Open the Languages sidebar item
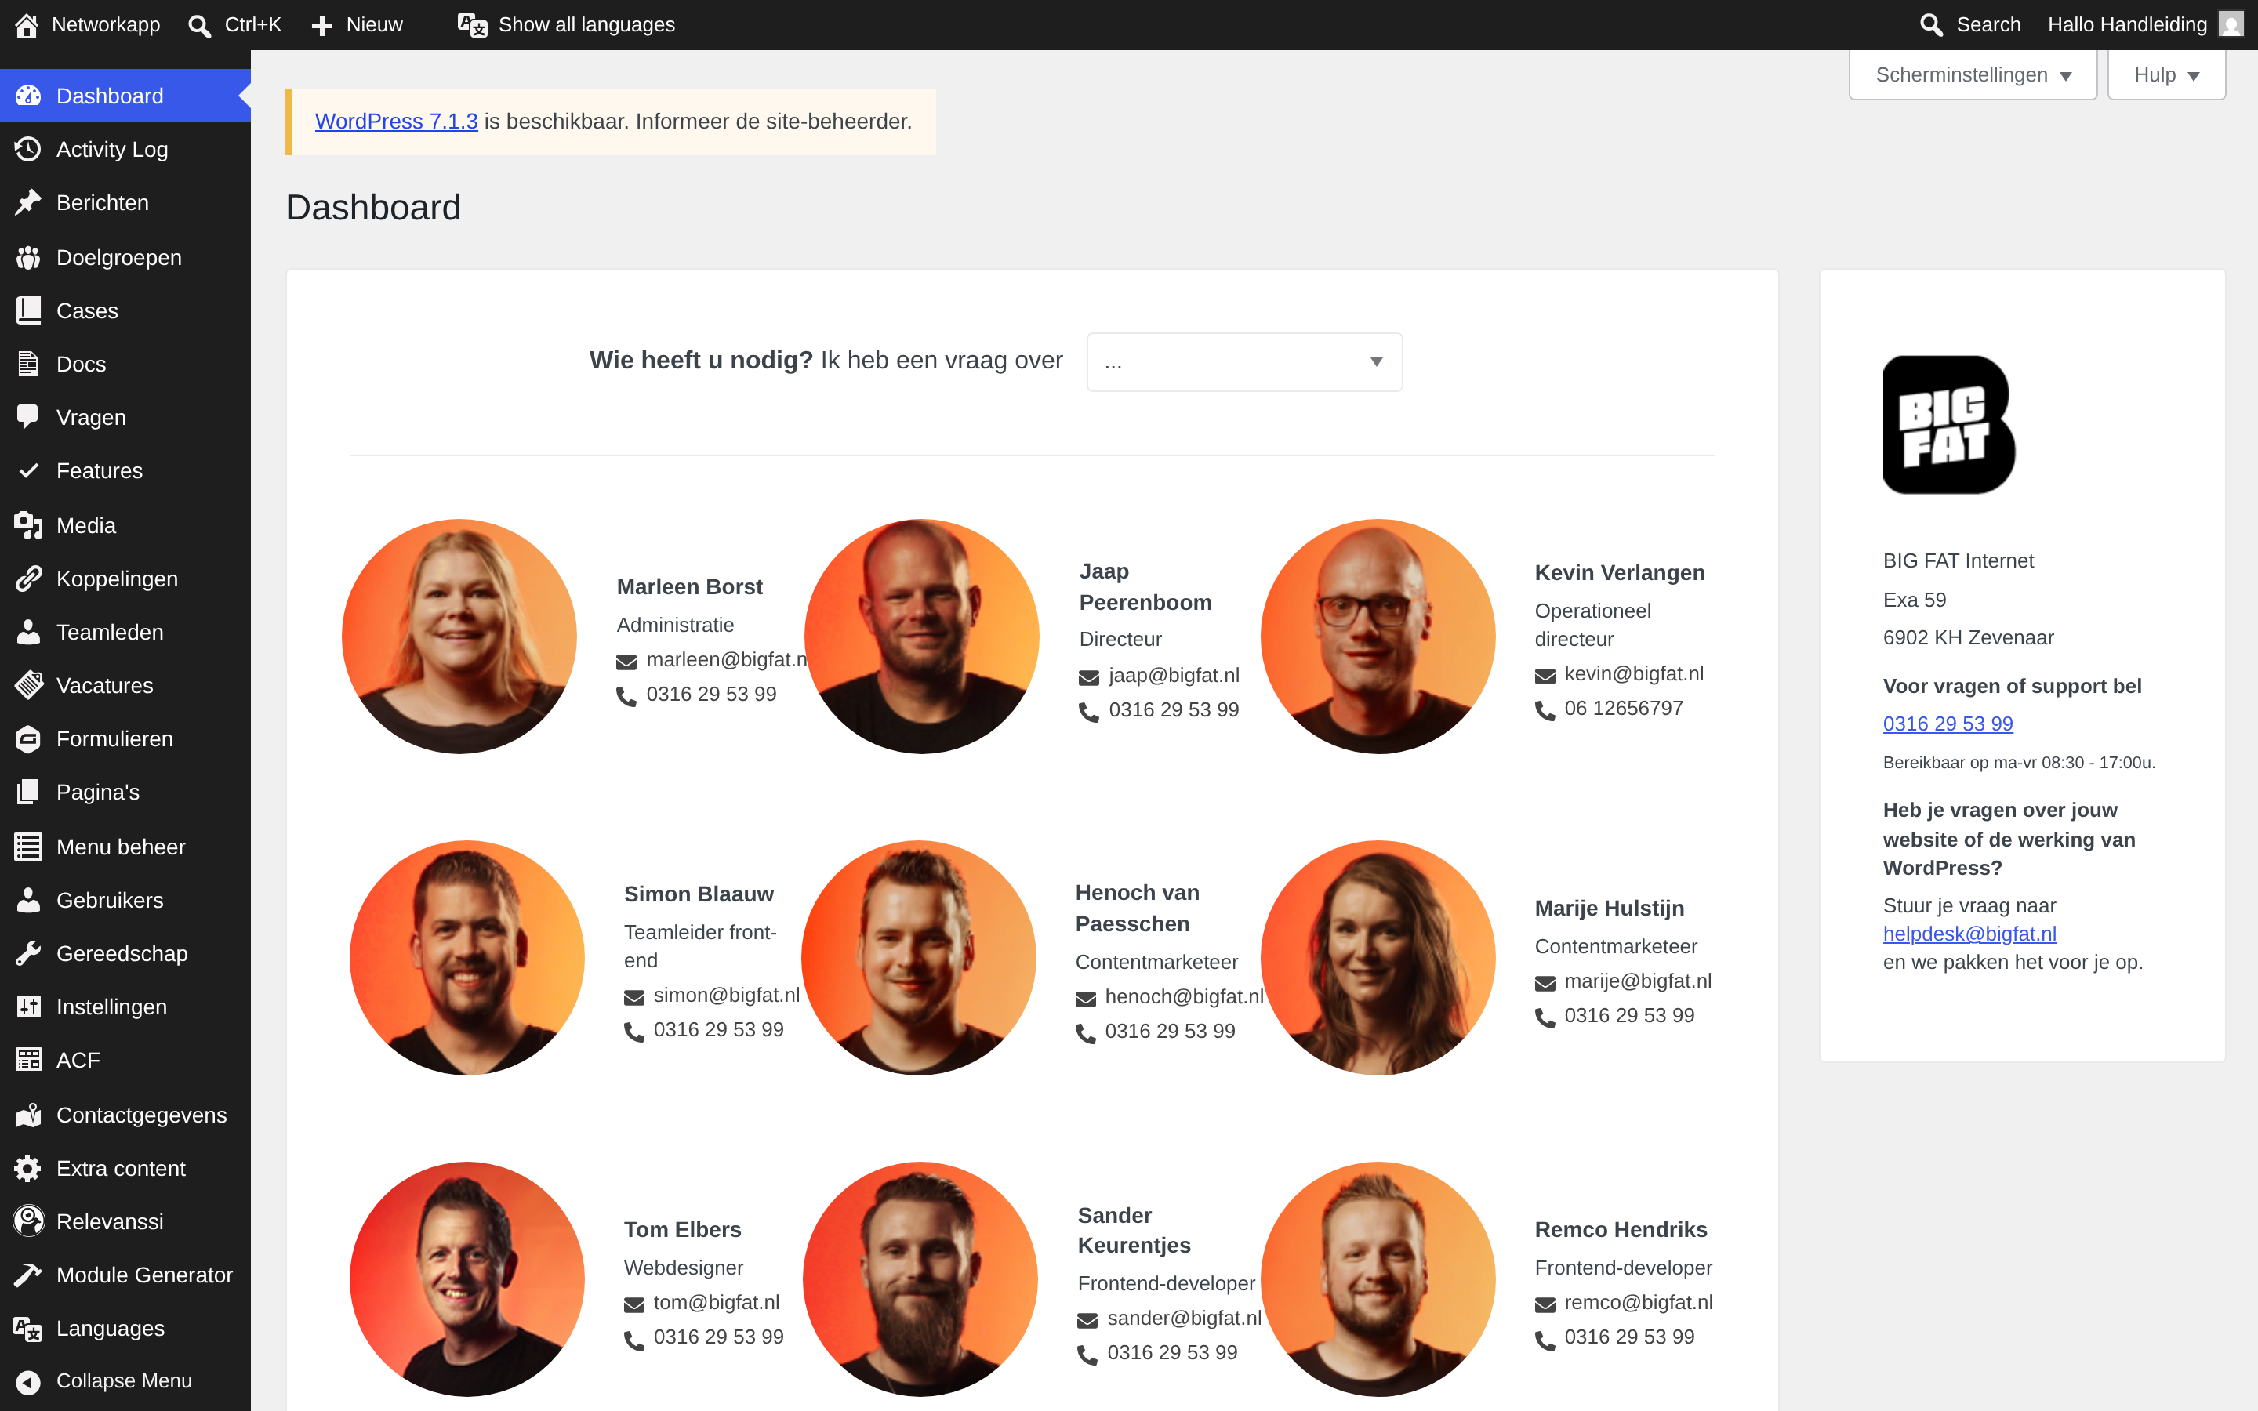 [x=125, y=1328]
